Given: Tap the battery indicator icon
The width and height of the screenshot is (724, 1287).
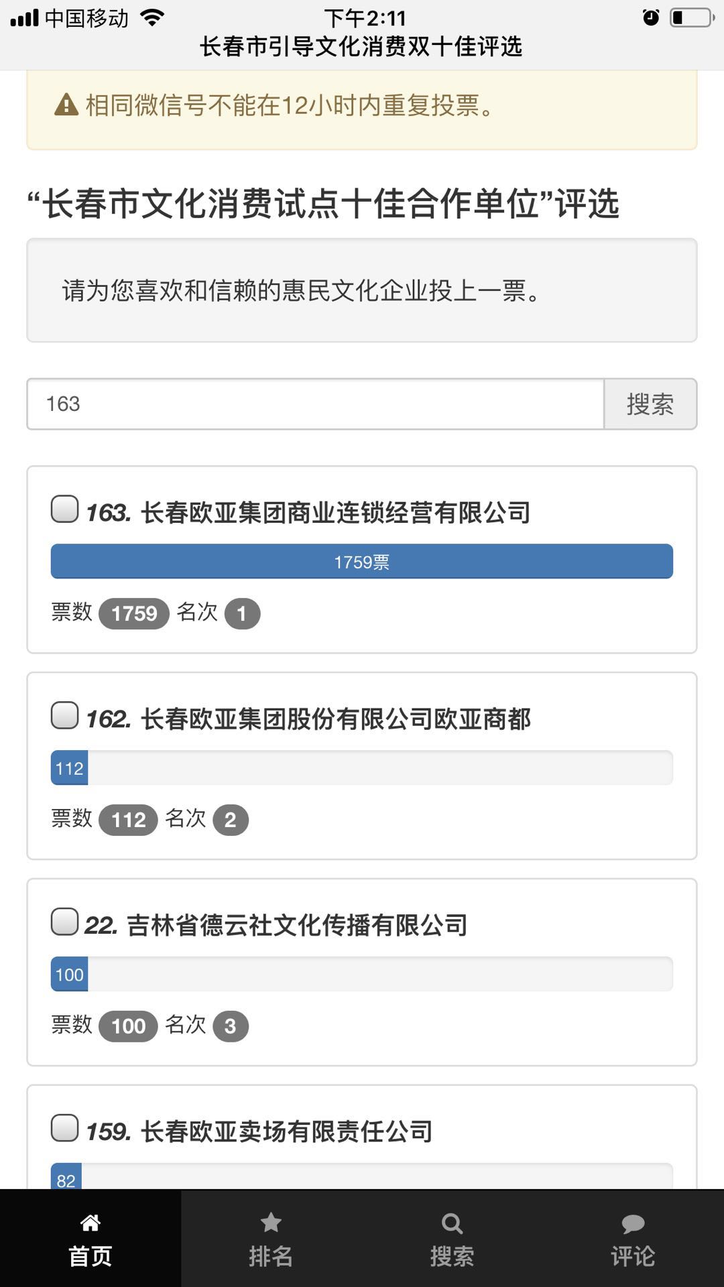Looking at the screenshot, I should [x=692, y=18].
